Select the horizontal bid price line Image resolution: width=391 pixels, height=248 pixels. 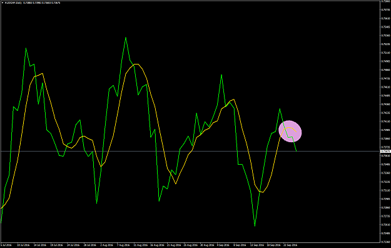(x=190, y=152)
